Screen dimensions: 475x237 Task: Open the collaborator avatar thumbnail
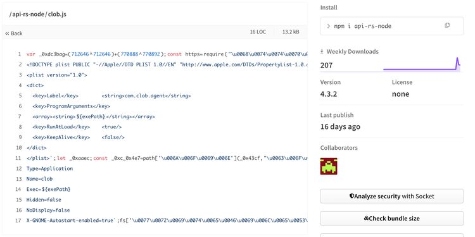[329, 166]
